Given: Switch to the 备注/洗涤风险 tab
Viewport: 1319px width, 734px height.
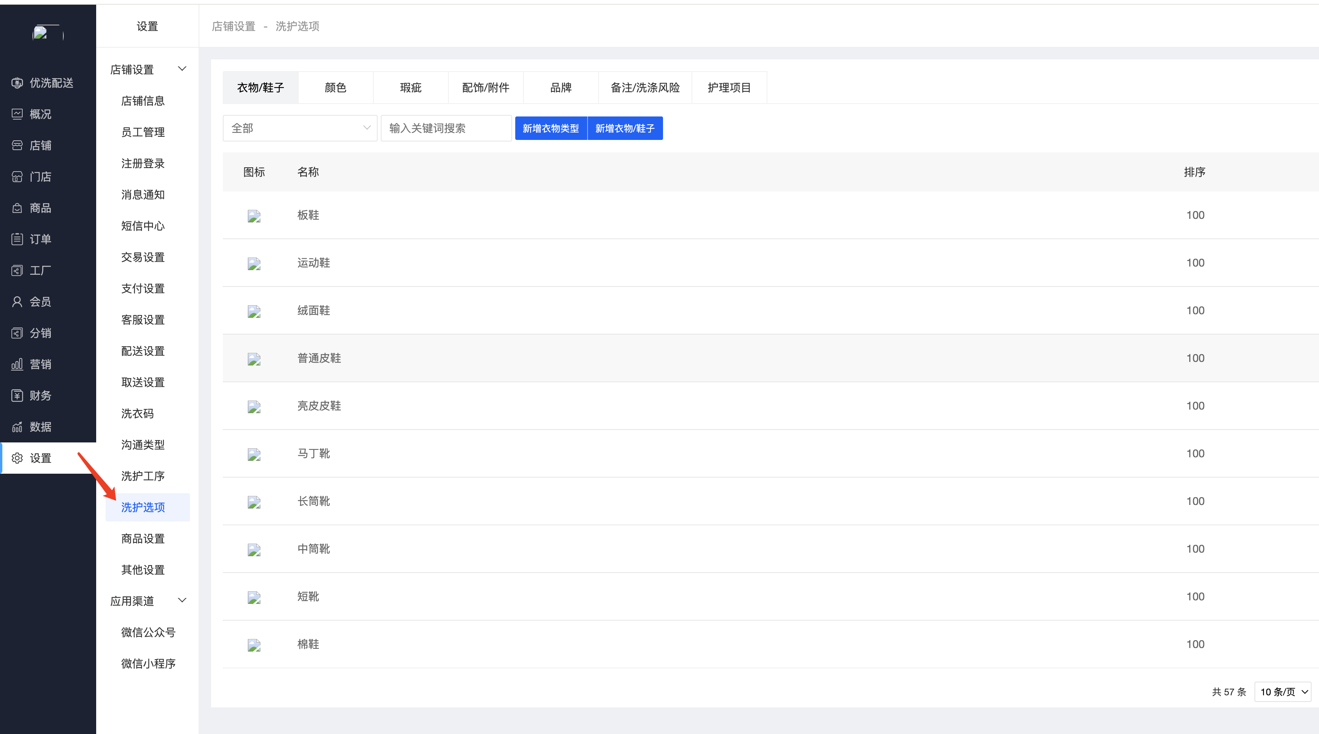Looking at the screenshot, I should point(645,88).
